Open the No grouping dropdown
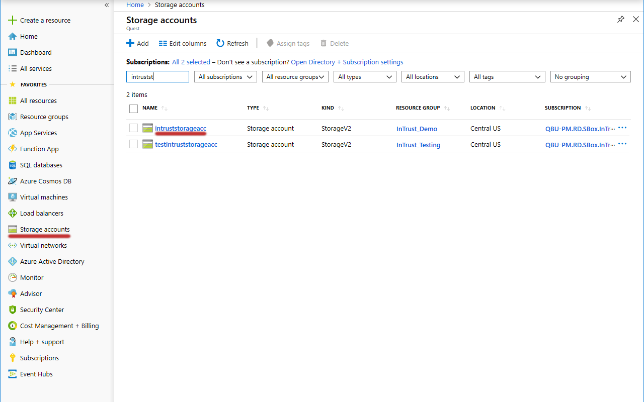Image resolution: width=644 pixels, height=402 pixels. pyautogui.click(x=591, y=77)
